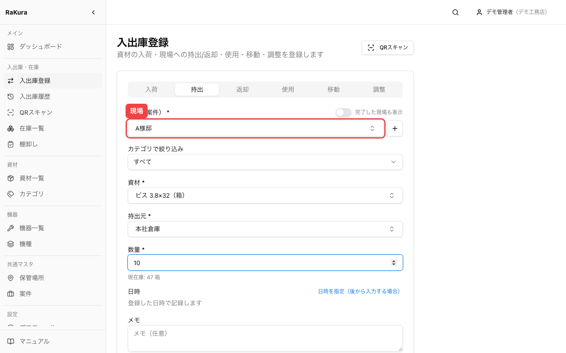566x353 pixels.
Task: Click the 棚卸し clipboard icon
Action: pyautogui.click(x=11, y=144)
